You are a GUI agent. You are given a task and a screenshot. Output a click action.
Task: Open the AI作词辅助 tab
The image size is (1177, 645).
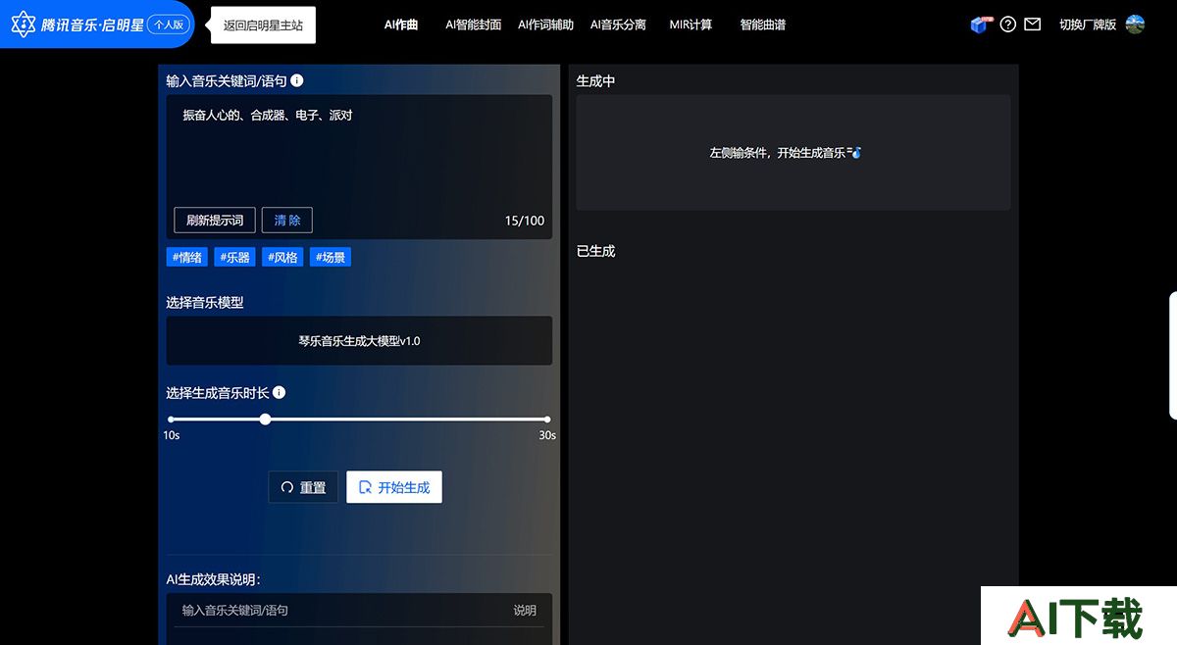coord(545,25)
